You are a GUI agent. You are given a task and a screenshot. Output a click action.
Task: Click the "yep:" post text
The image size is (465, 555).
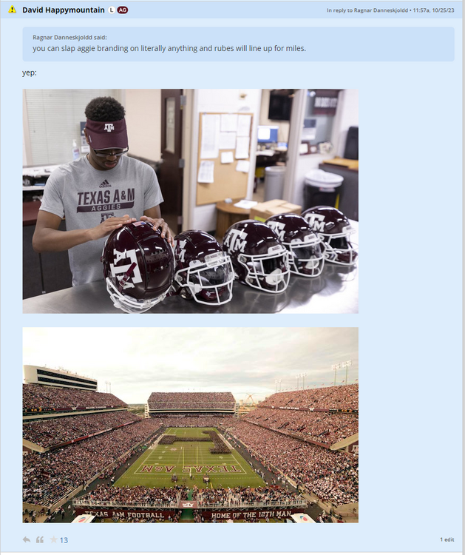tap(30, 73)
